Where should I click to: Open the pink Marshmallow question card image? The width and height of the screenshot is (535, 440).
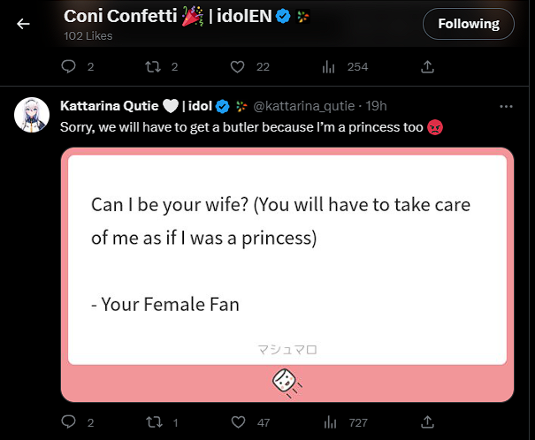pyautogui.click(x=287, y=275)
